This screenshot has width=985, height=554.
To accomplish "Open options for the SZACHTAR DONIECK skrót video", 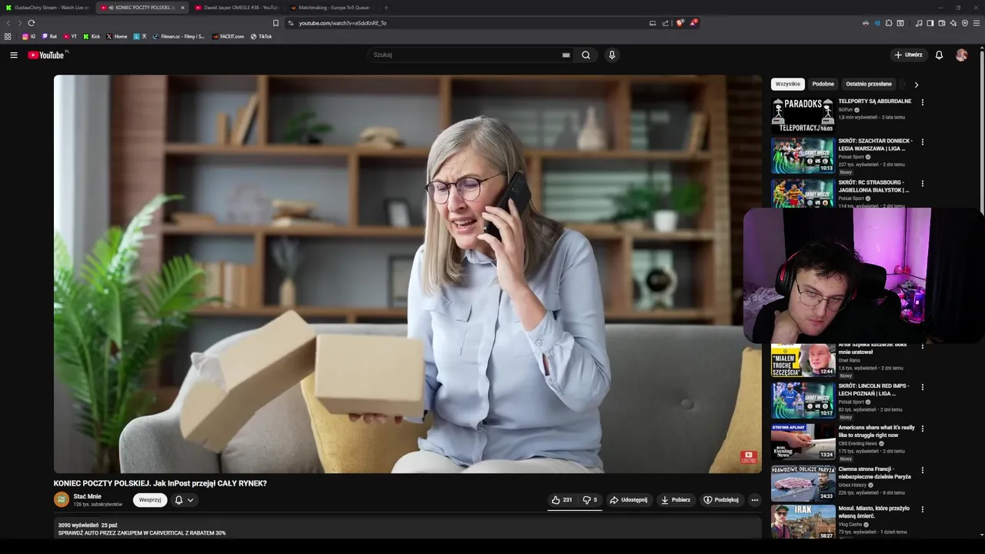I will pyautogui.click(x=922, y=142).
